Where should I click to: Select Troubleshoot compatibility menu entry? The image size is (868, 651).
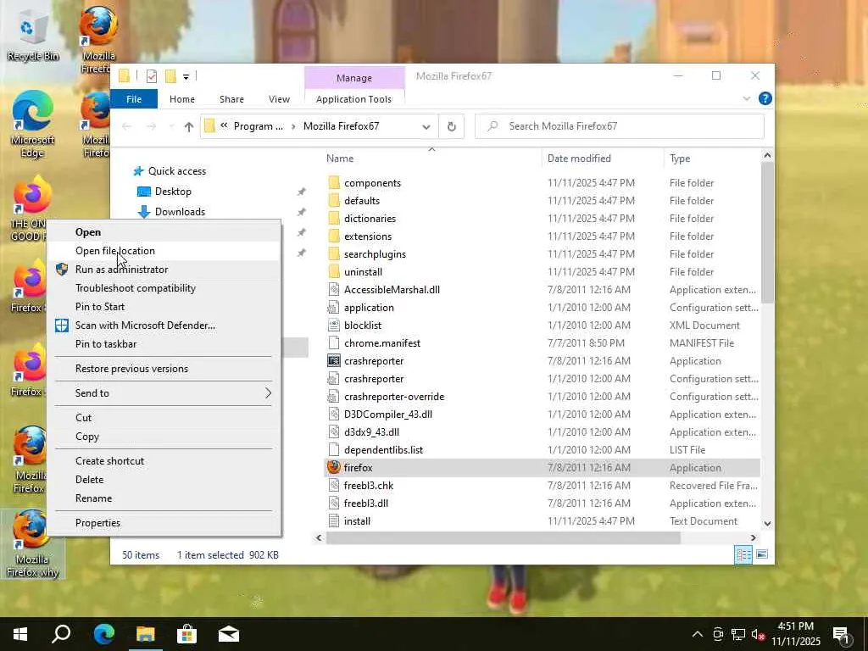tap(164, 288)
